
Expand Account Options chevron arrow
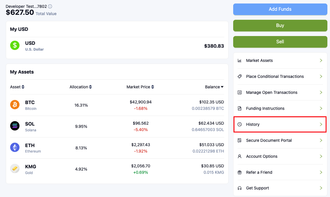tap(321, 156)
